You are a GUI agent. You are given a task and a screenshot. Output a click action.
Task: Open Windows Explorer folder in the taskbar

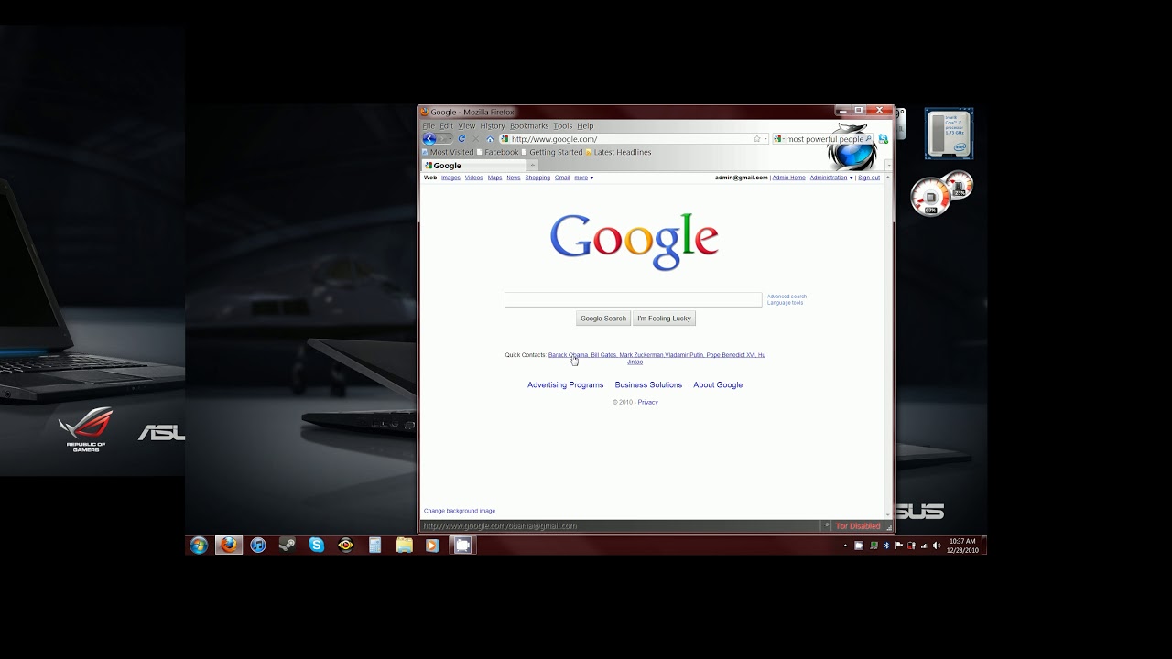[404, 546]
